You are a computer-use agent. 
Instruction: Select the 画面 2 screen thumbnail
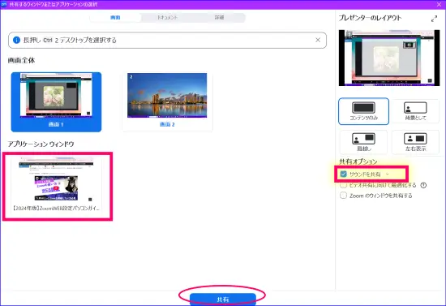pos(167,102)
